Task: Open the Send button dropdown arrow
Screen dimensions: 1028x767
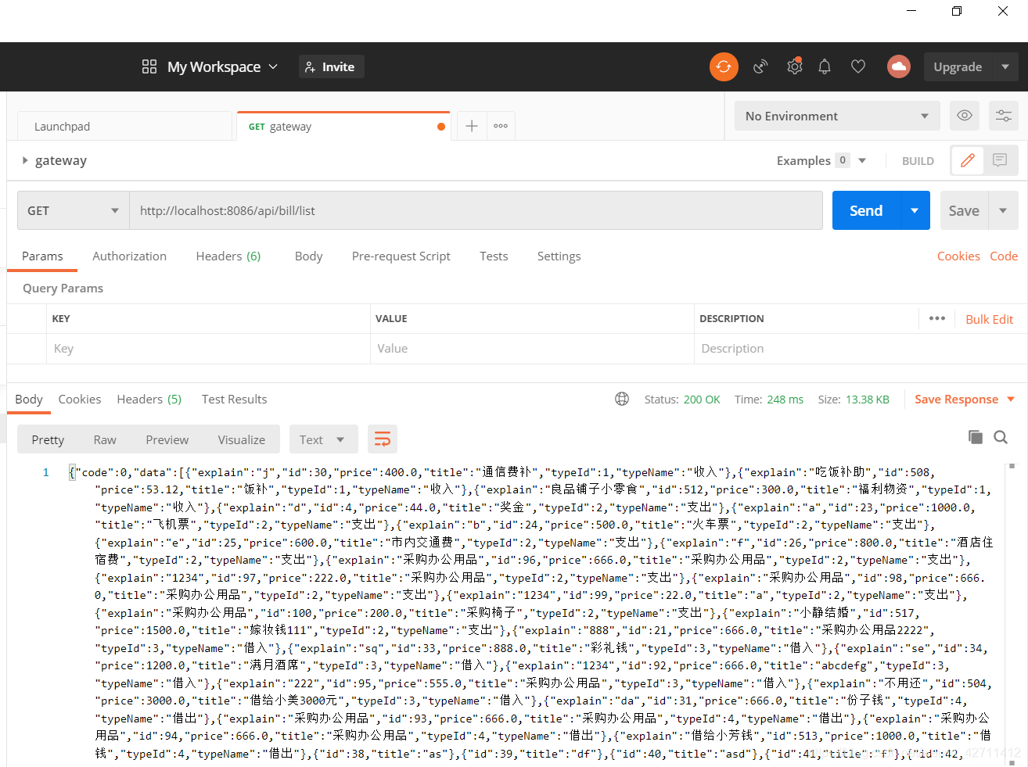Action: coord(915,210)
